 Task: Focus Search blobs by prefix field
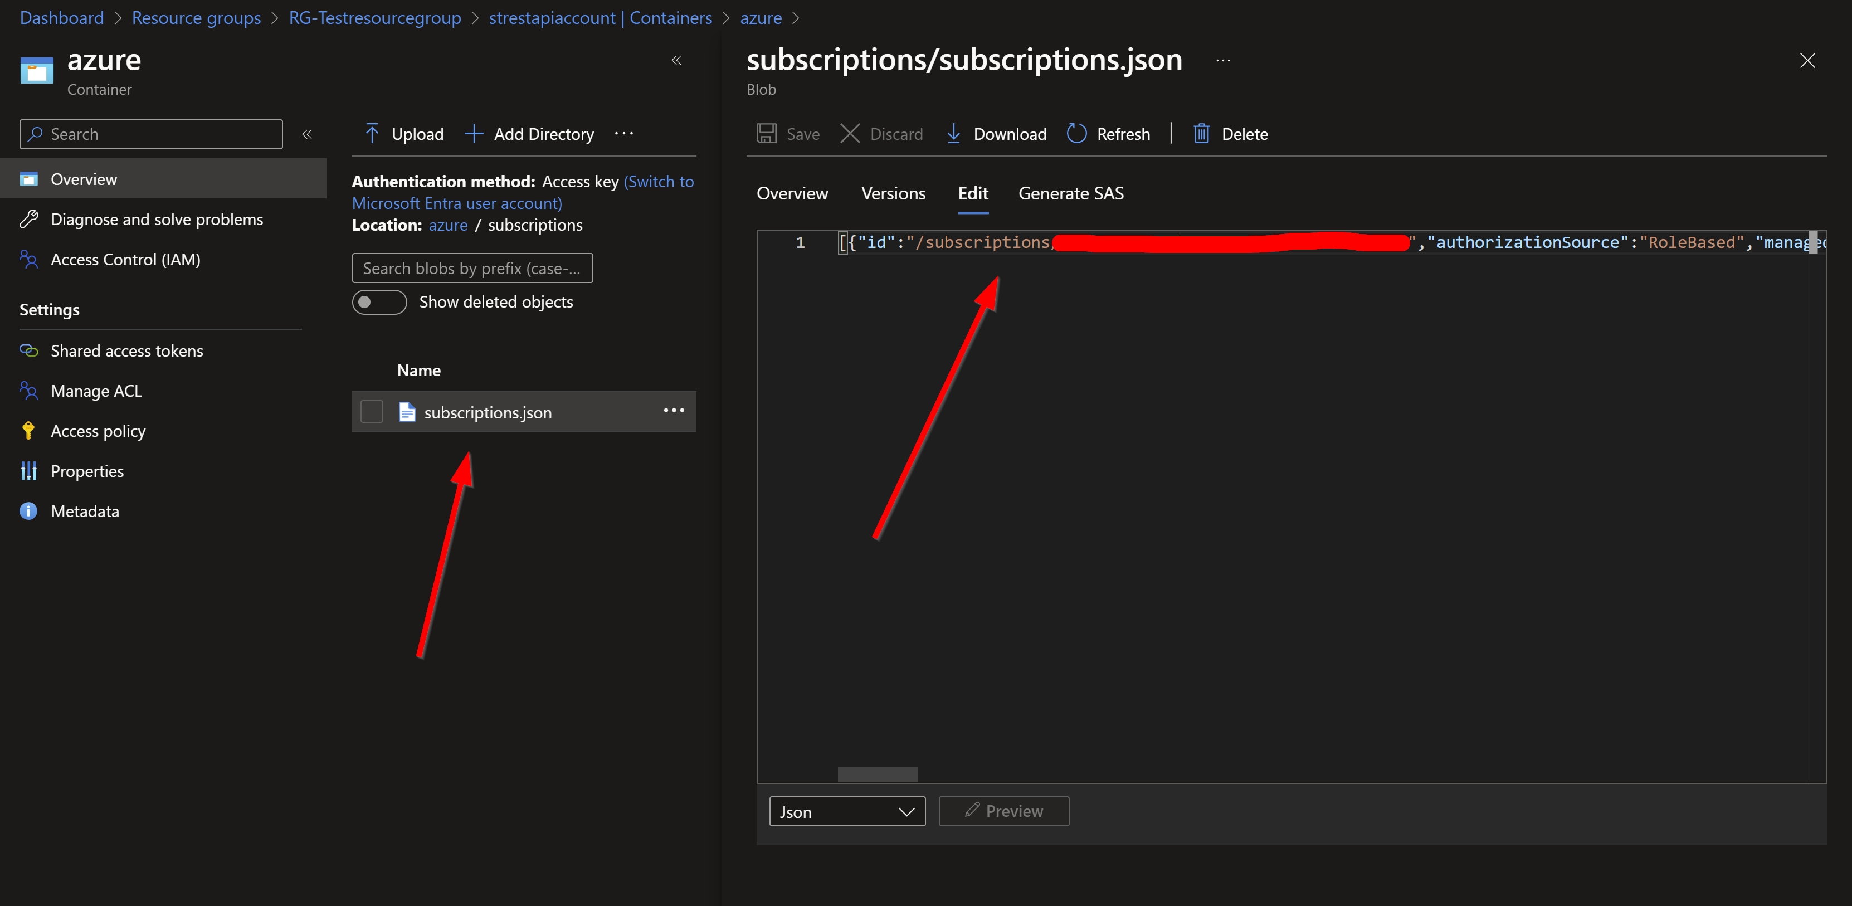tap(472, 268)
